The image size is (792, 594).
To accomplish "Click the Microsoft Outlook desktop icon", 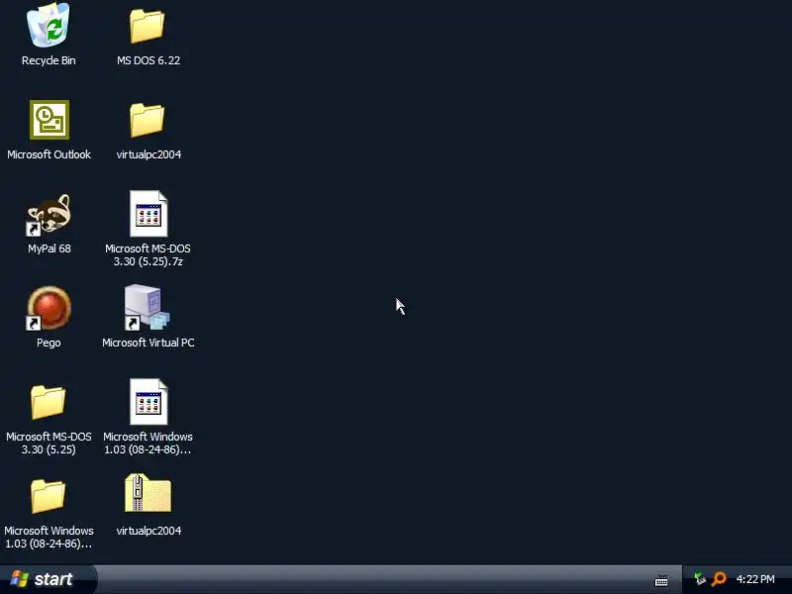I will click(49, 120).
